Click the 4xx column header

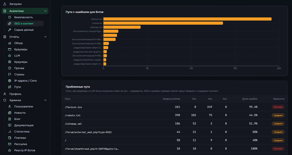pos(210,99)
